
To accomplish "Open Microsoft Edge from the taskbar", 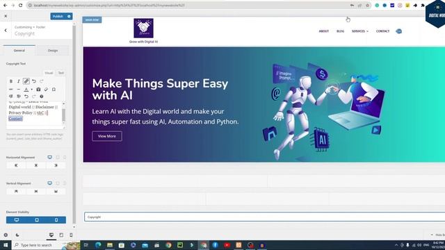I will [98, 245].
